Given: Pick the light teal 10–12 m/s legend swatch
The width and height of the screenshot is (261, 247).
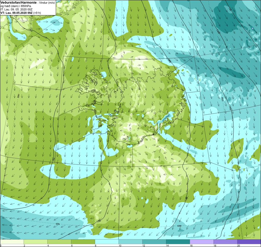Looking at the screenshot, I should [130, 242].
